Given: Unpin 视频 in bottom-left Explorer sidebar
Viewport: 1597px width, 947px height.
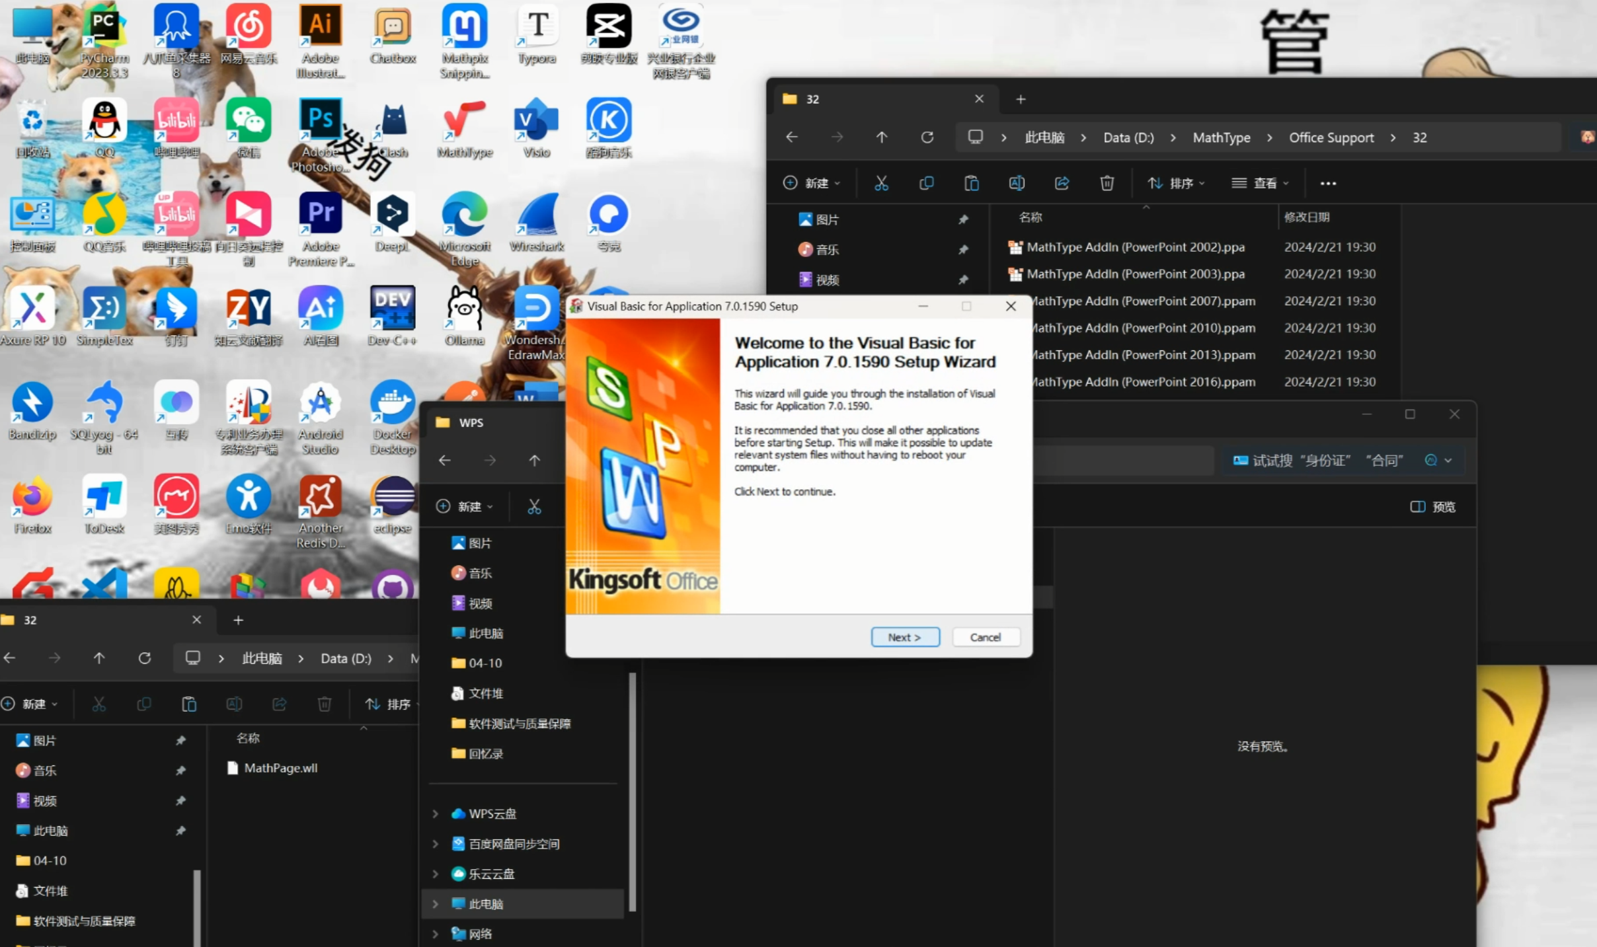Looking at the screenshot, I should [180, 801].
